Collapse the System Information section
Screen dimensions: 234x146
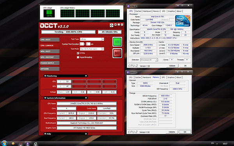(x=86, y=98)
